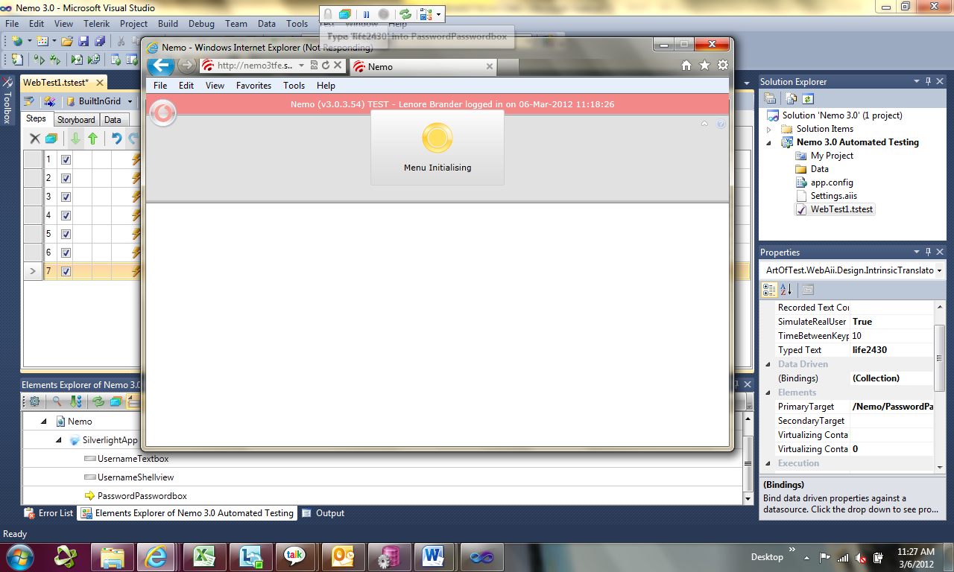Toggle the checkbox for step 5
The height and width of the screenshot is (572, 954).
point(66,234)
